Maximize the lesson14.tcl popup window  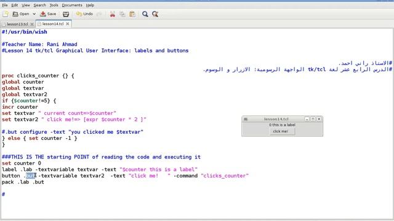pyautogui.click(x=313, y=119)
